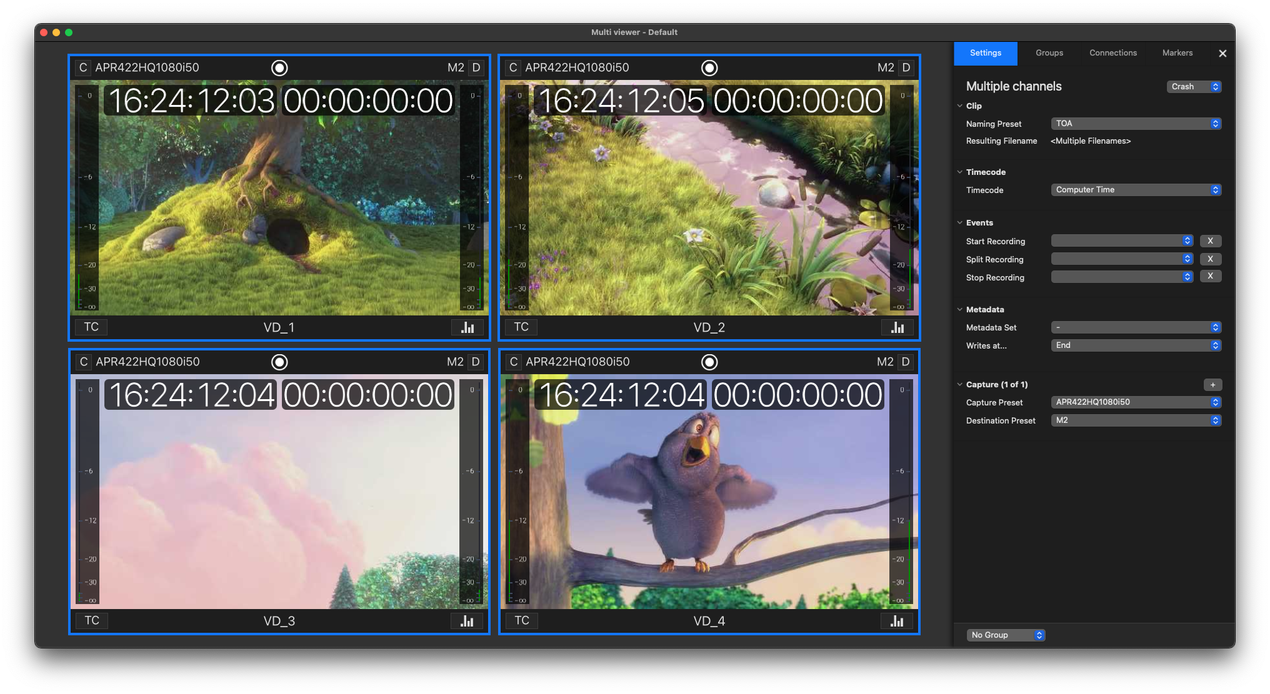Collapse the Capture (1 of 1) section

(960, 385)
